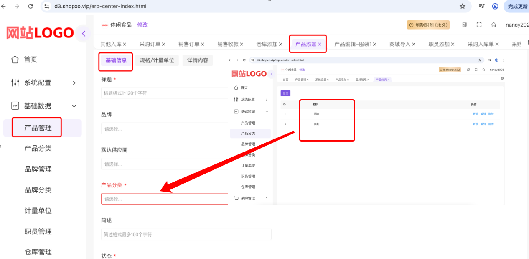Switch to the 销售收款 tab
Image resolution: width=529 pixels, height=259 pixels.
[x=228, y=44]
